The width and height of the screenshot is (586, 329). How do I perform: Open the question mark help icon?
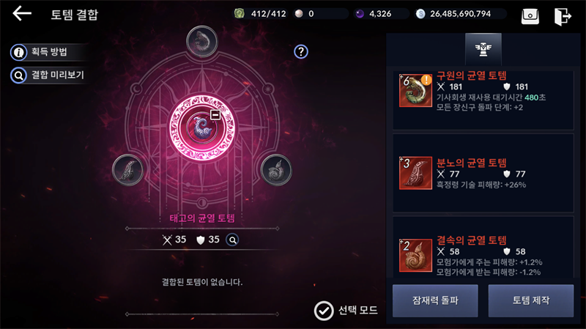point(301,51)
